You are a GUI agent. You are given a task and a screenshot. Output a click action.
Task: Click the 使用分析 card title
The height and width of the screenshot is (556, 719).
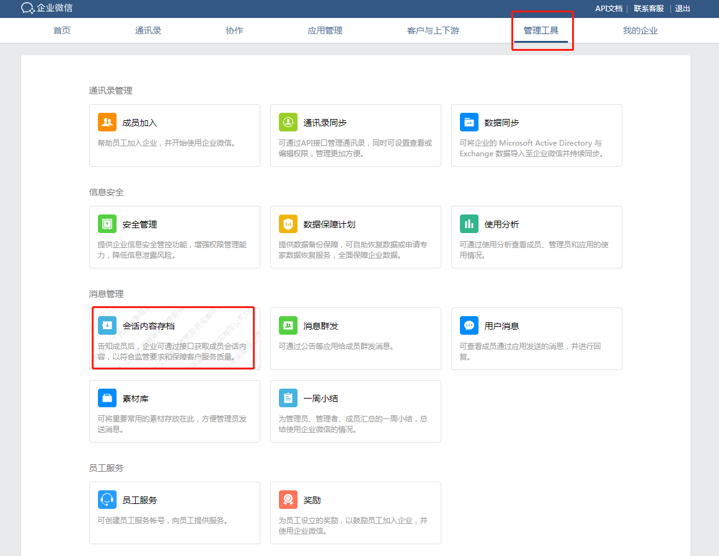pyautogui.click(x=501, y=225)
